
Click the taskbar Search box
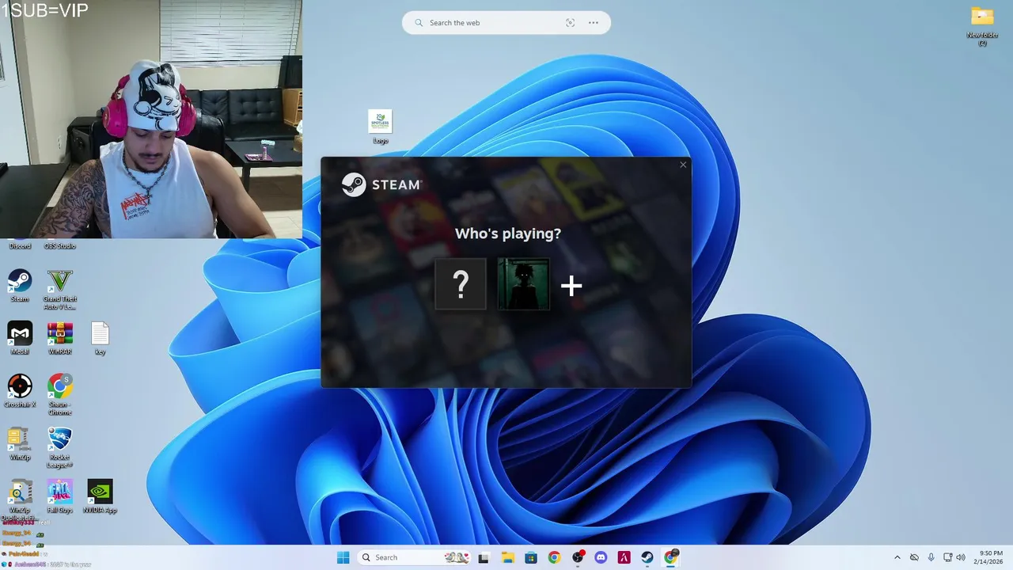pos(413,557)
